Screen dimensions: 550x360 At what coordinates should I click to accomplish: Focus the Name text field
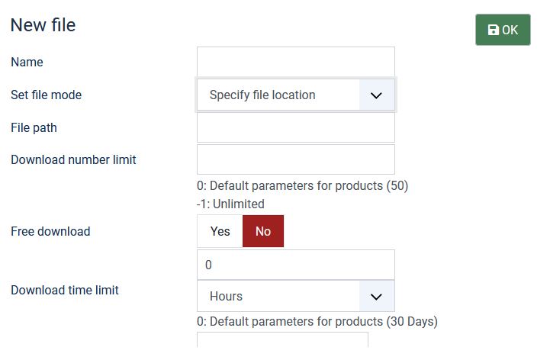click(295, 62)
